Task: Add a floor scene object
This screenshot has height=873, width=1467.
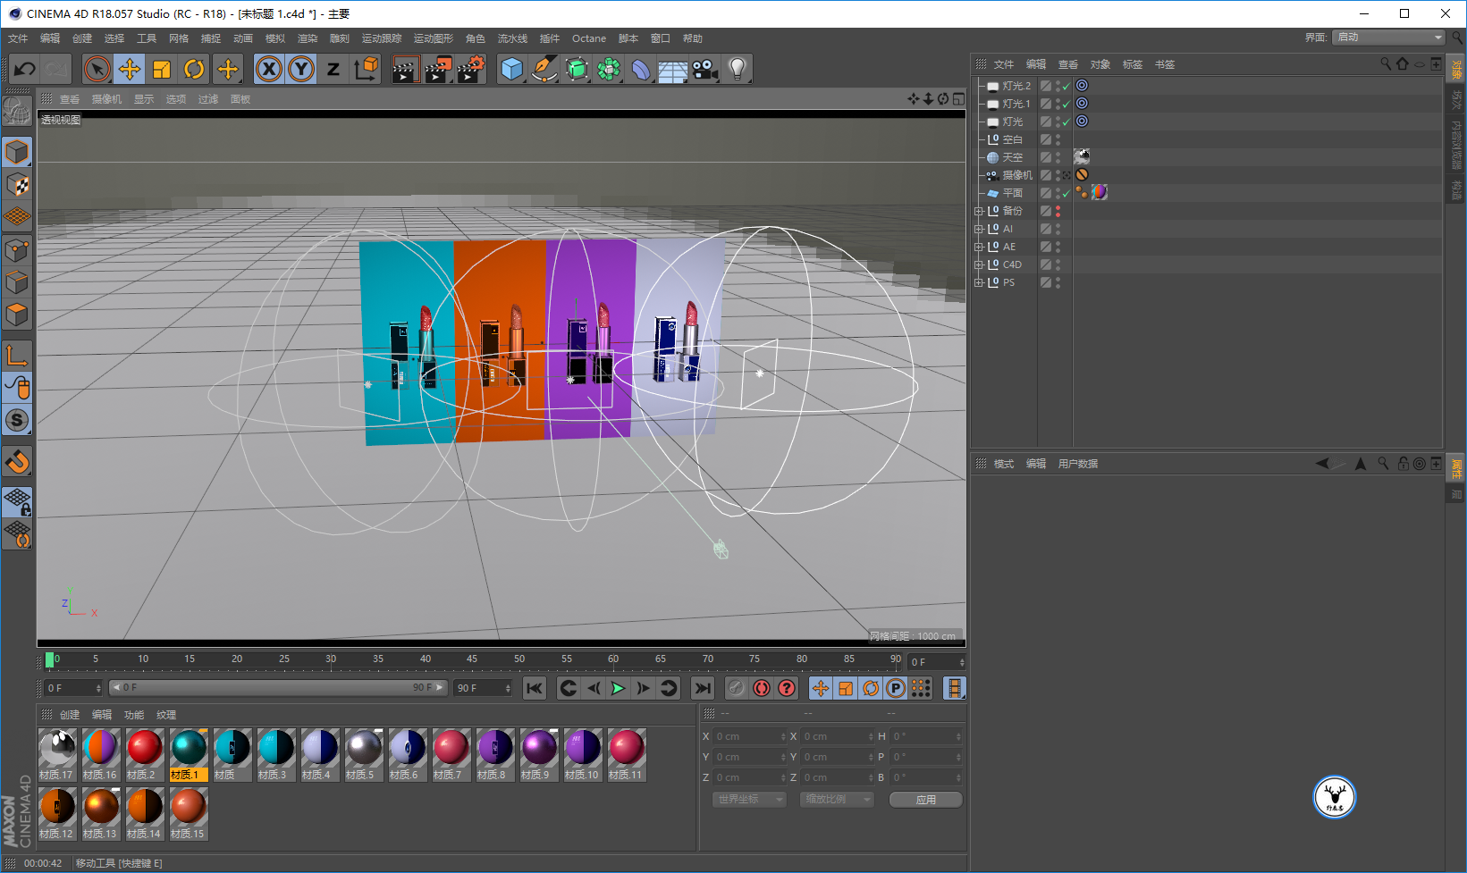Action: [673, 69]
